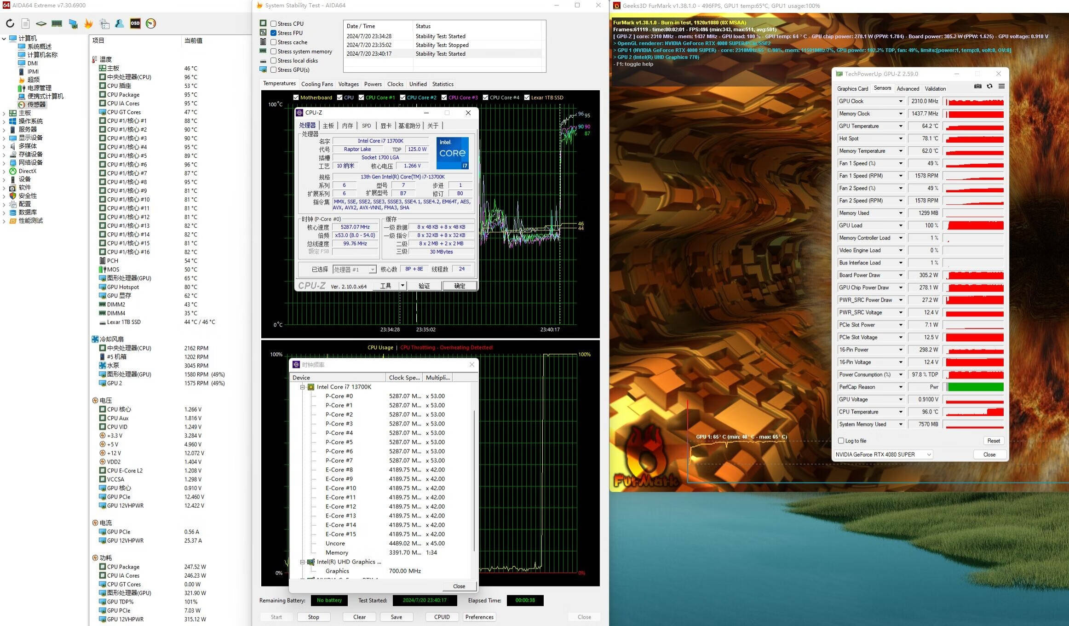Click the sensor gauge toolbar icon
Viewport: 1069px width, 626px height.
tap(151, 23)
